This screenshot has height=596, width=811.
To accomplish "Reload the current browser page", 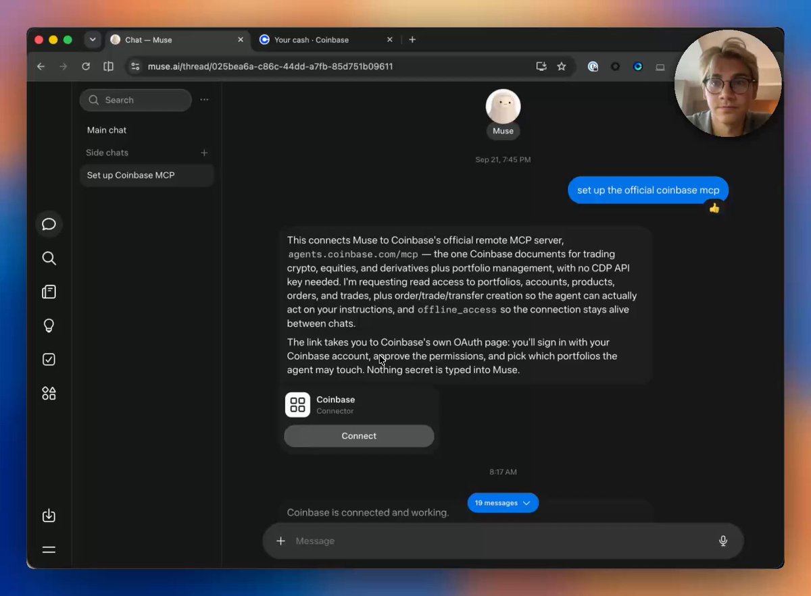I will 86,66.
